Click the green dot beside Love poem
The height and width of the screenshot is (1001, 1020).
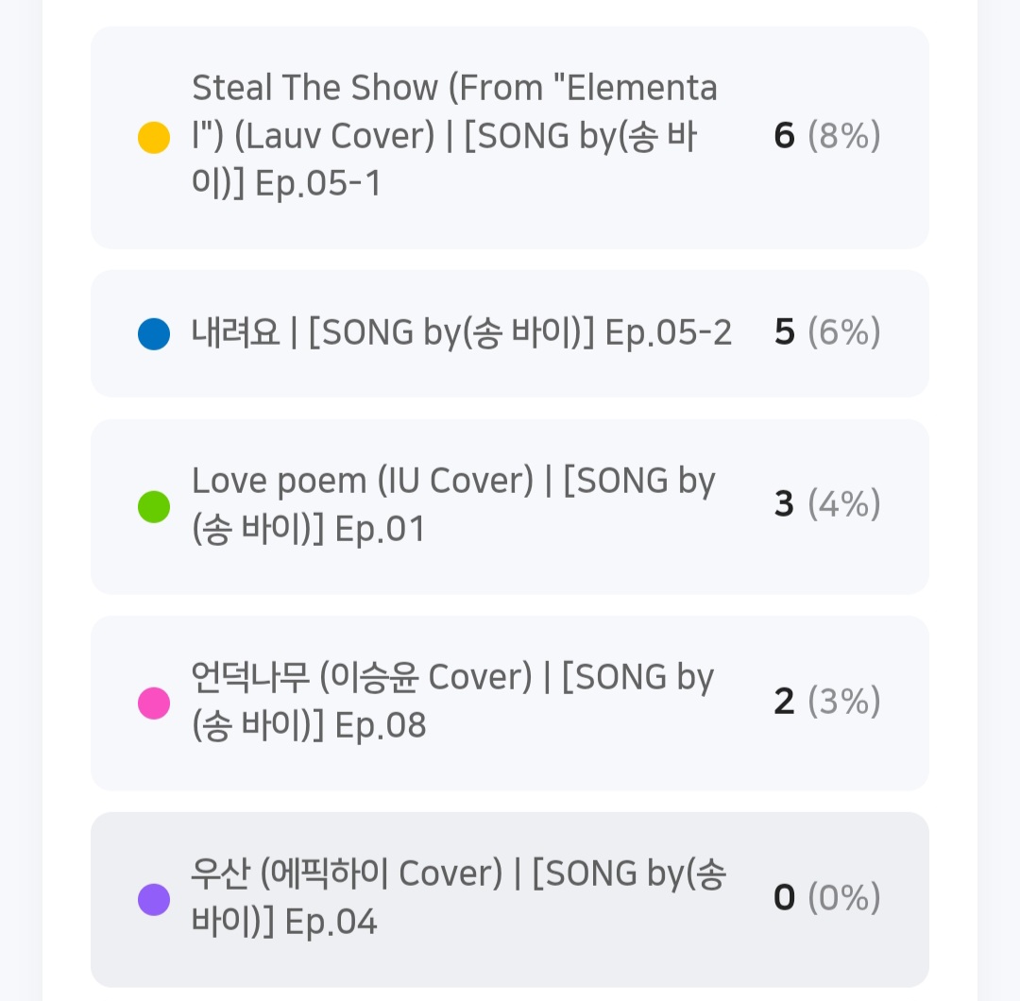pos(154,506)
